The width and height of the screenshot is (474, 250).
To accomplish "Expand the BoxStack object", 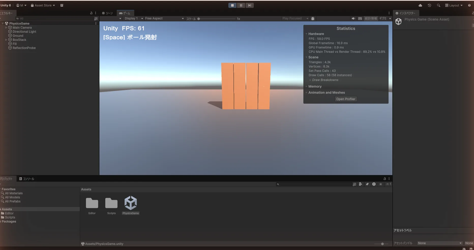I will click(6, 40).
